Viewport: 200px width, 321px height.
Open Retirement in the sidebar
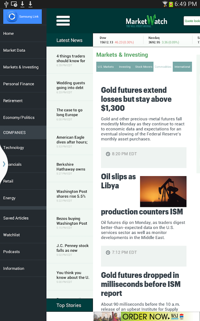(23, 101)
